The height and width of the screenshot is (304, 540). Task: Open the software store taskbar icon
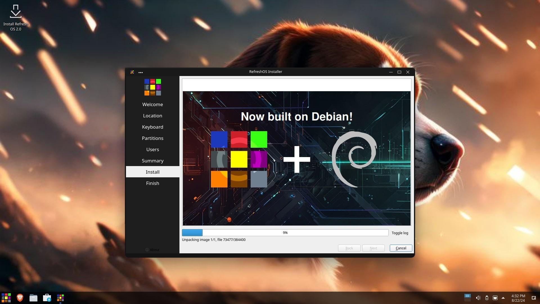coord(47,298)
